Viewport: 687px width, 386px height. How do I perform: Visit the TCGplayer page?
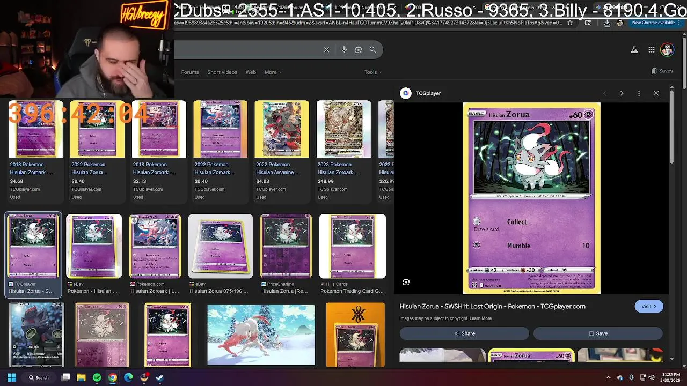[x=648, y=306]
